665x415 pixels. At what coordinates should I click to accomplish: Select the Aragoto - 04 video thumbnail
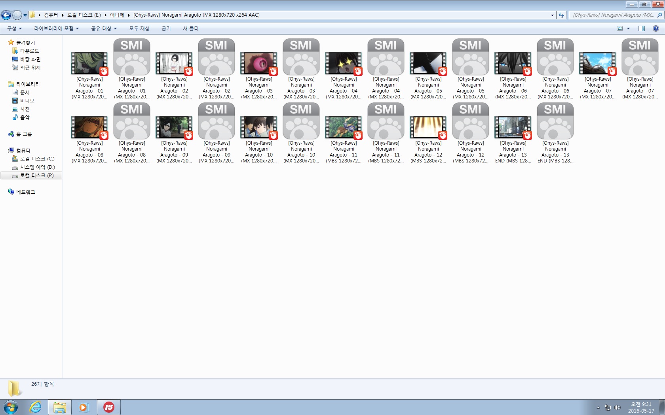[x=344, y=63]
